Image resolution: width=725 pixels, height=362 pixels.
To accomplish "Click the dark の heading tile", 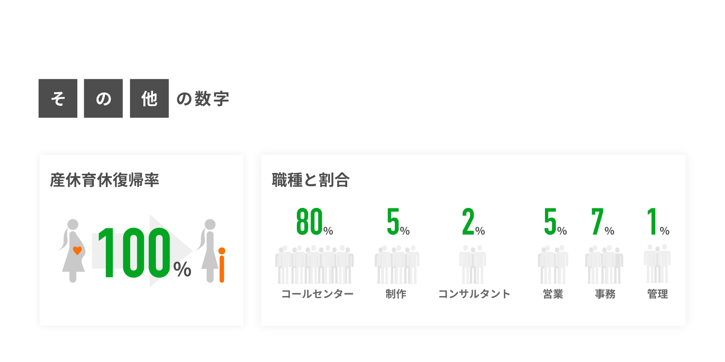I will pyautogui.click(x=104, y=98).
